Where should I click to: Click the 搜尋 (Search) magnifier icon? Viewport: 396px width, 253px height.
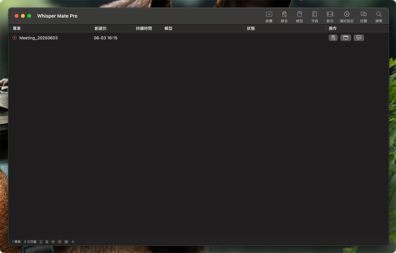[x=379, y=15]
